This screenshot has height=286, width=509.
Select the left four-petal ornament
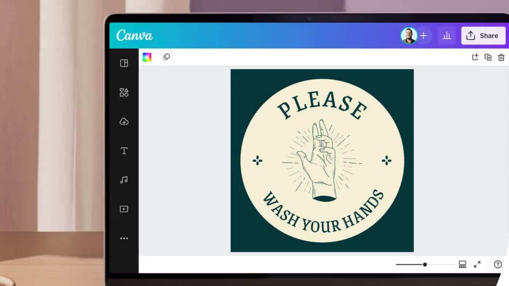[x=257, y=161]
